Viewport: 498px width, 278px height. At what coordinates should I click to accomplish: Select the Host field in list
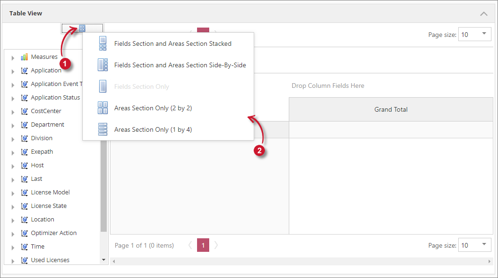(x=37, y=165)
